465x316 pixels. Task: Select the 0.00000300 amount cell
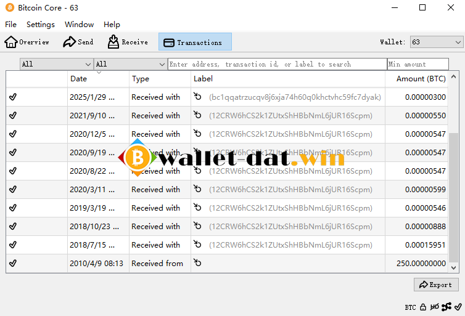pos(417,97)
